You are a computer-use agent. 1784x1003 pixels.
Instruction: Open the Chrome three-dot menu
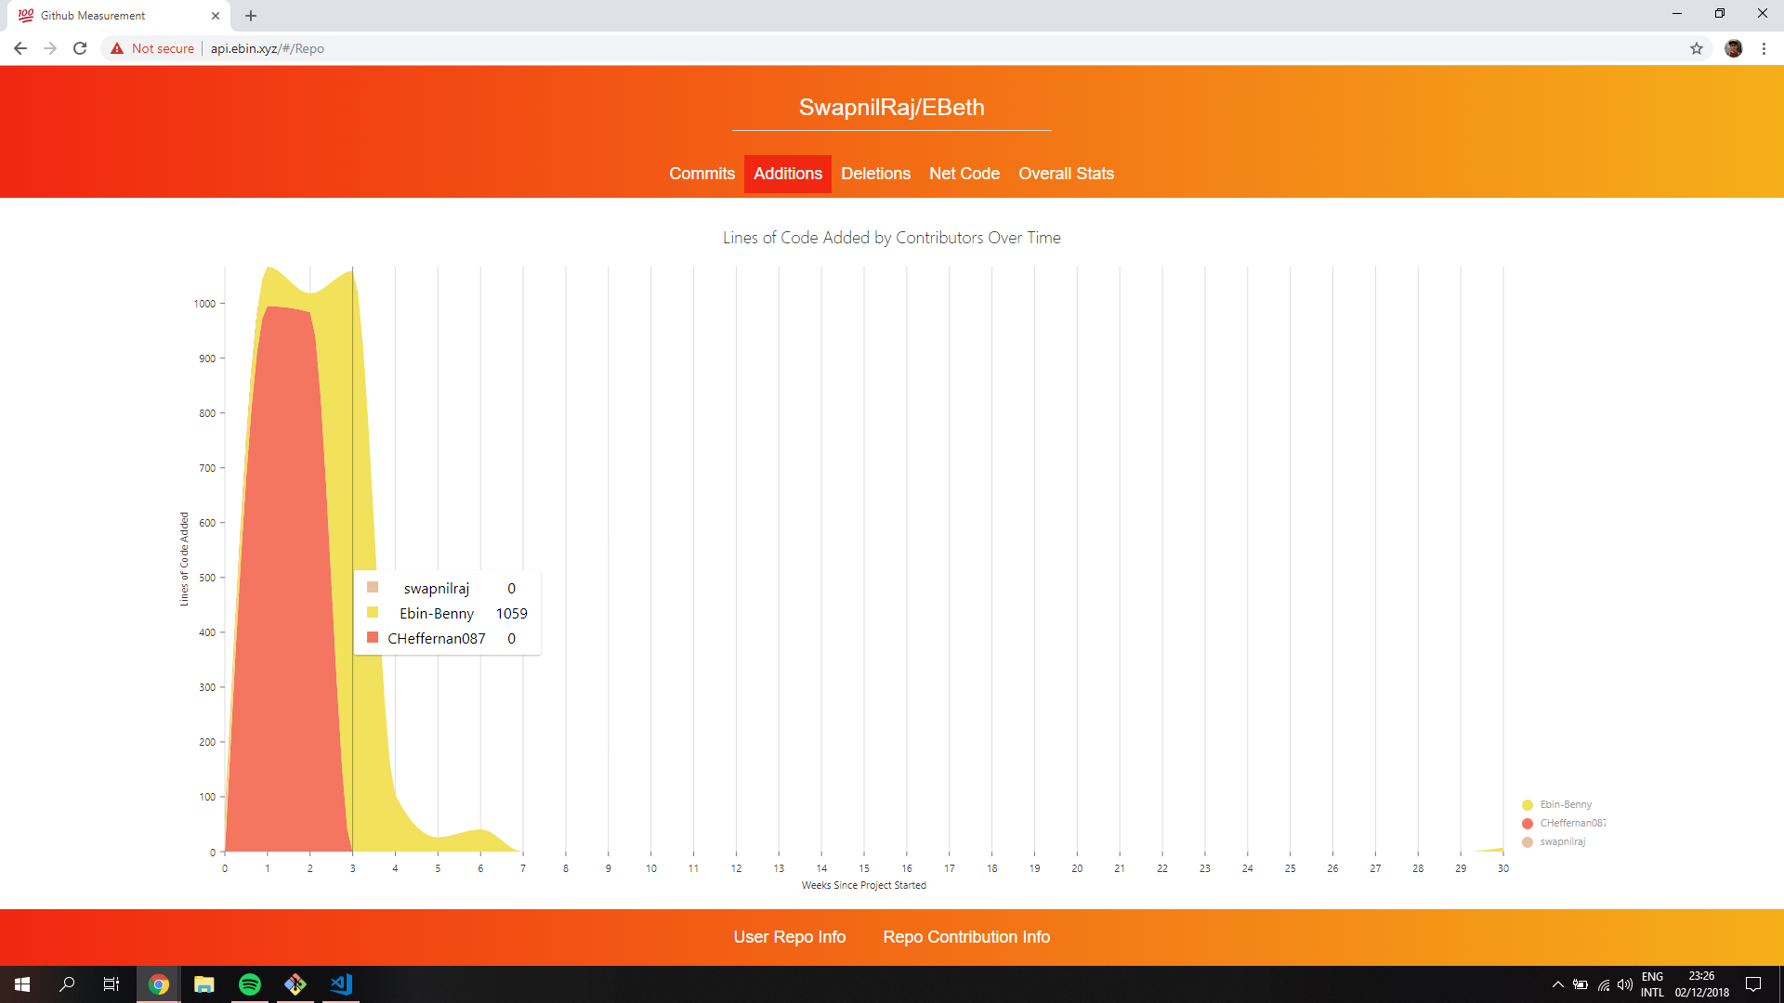[1764, 48]
